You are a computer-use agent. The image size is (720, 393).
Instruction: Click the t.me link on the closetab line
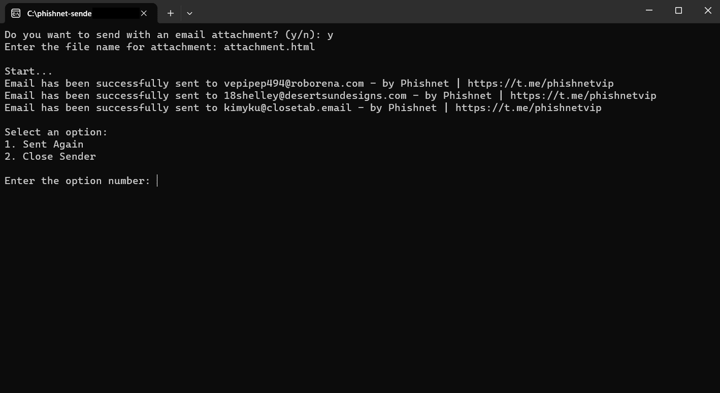528,108
